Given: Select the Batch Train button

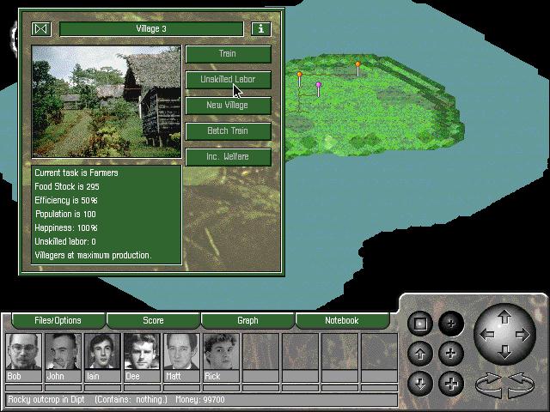Looking at the screenshot, I should click(228, 131).
